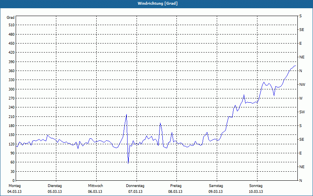Select the Mittwoch day label
The image size is (313, 196).
tap(95, 186)
